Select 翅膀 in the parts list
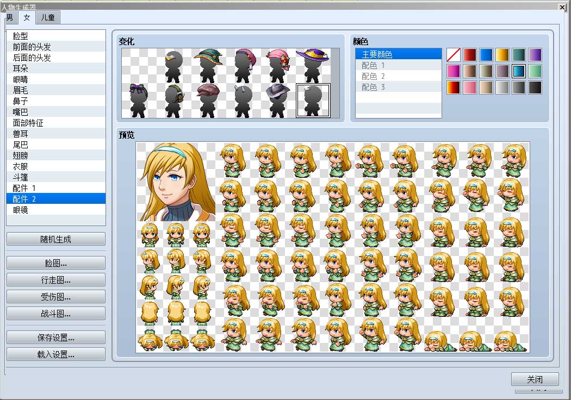Screen dimensions: 571x400 pyautogui.click(x=56, y=155)
